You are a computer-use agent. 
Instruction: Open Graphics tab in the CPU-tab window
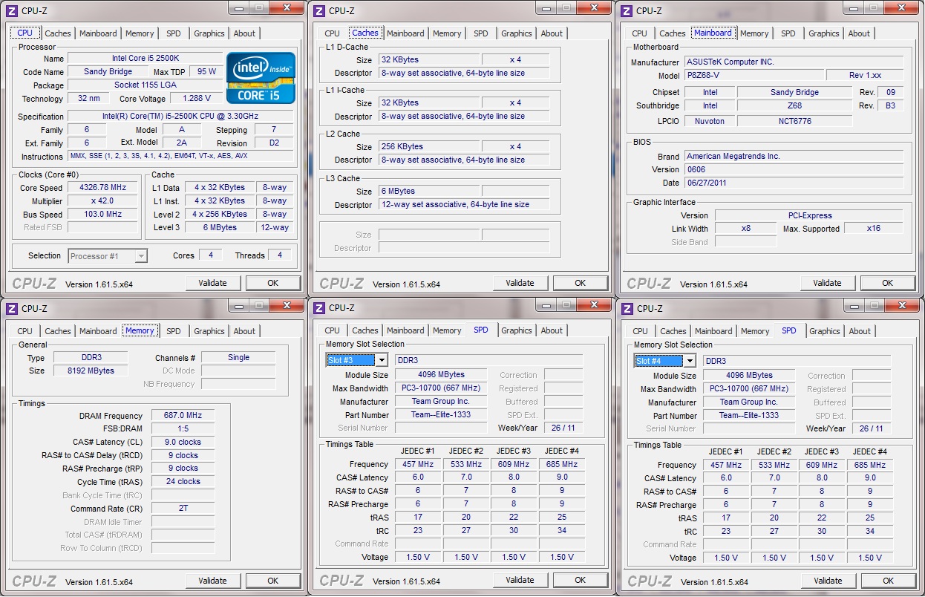coord(209,33)
